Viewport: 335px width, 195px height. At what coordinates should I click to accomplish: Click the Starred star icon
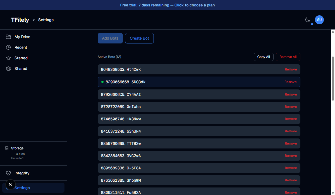click(x=8, y=58)
